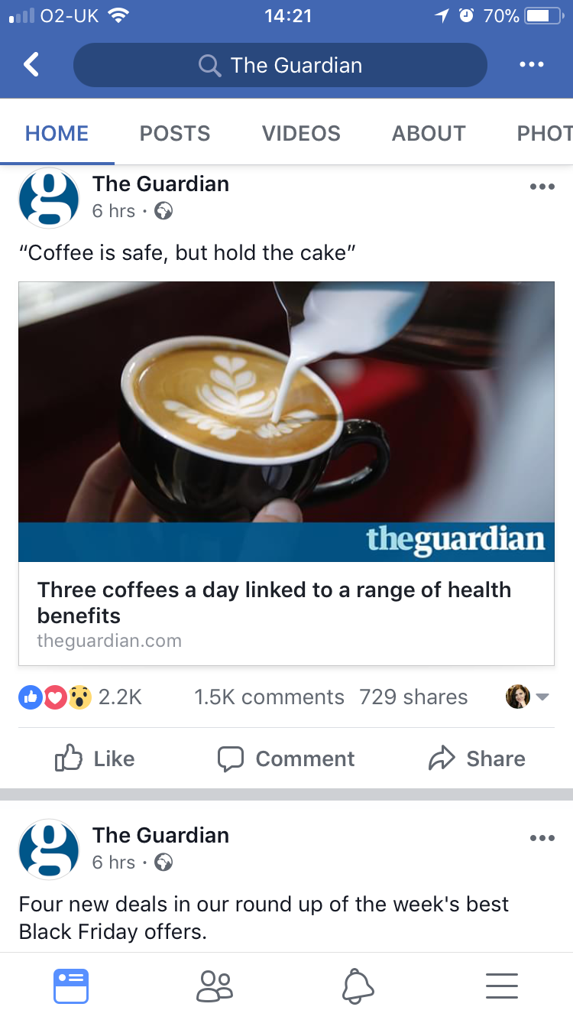The width and height of the screenshot is (573, 1020).
Task: Tap the back arrow in header
Action: (x=31, y=65)
